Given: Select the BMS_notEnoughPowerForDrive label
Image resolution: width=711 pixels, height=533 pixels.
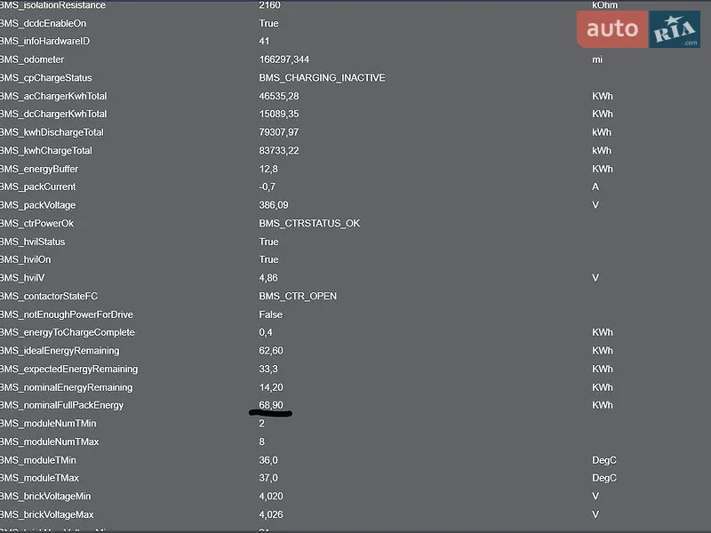Looking at the screenshot, I should tap(67, 314).
